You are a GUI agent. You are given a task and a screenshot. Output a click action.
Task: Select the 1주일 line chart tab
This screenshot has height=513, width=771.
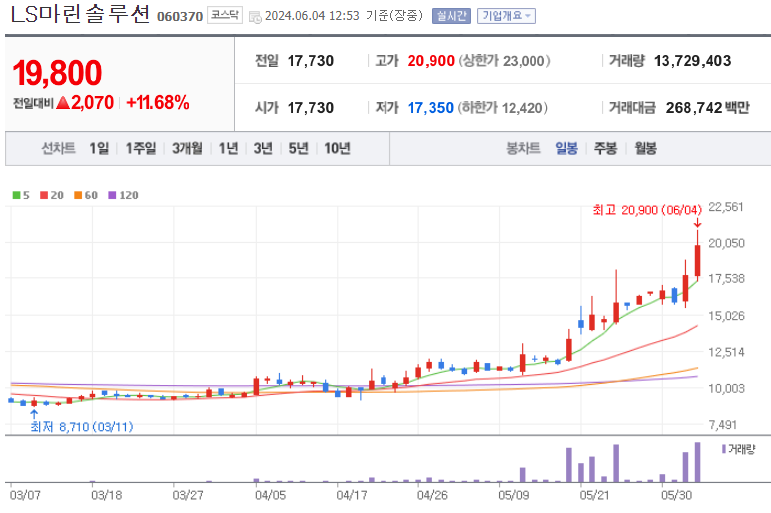click(x=141, y=148)
